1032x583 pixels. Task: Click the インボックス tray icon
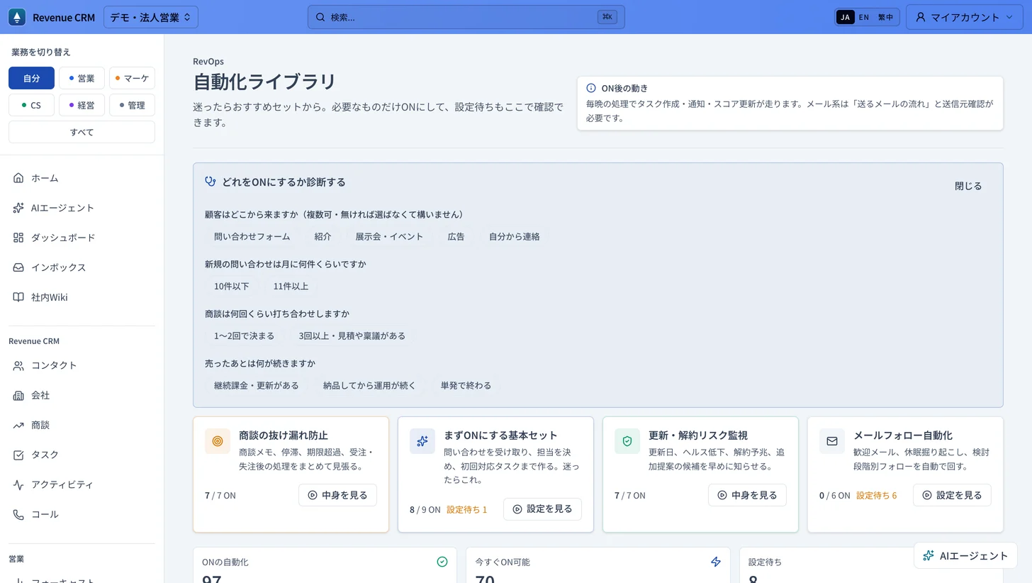coord(18,267)
